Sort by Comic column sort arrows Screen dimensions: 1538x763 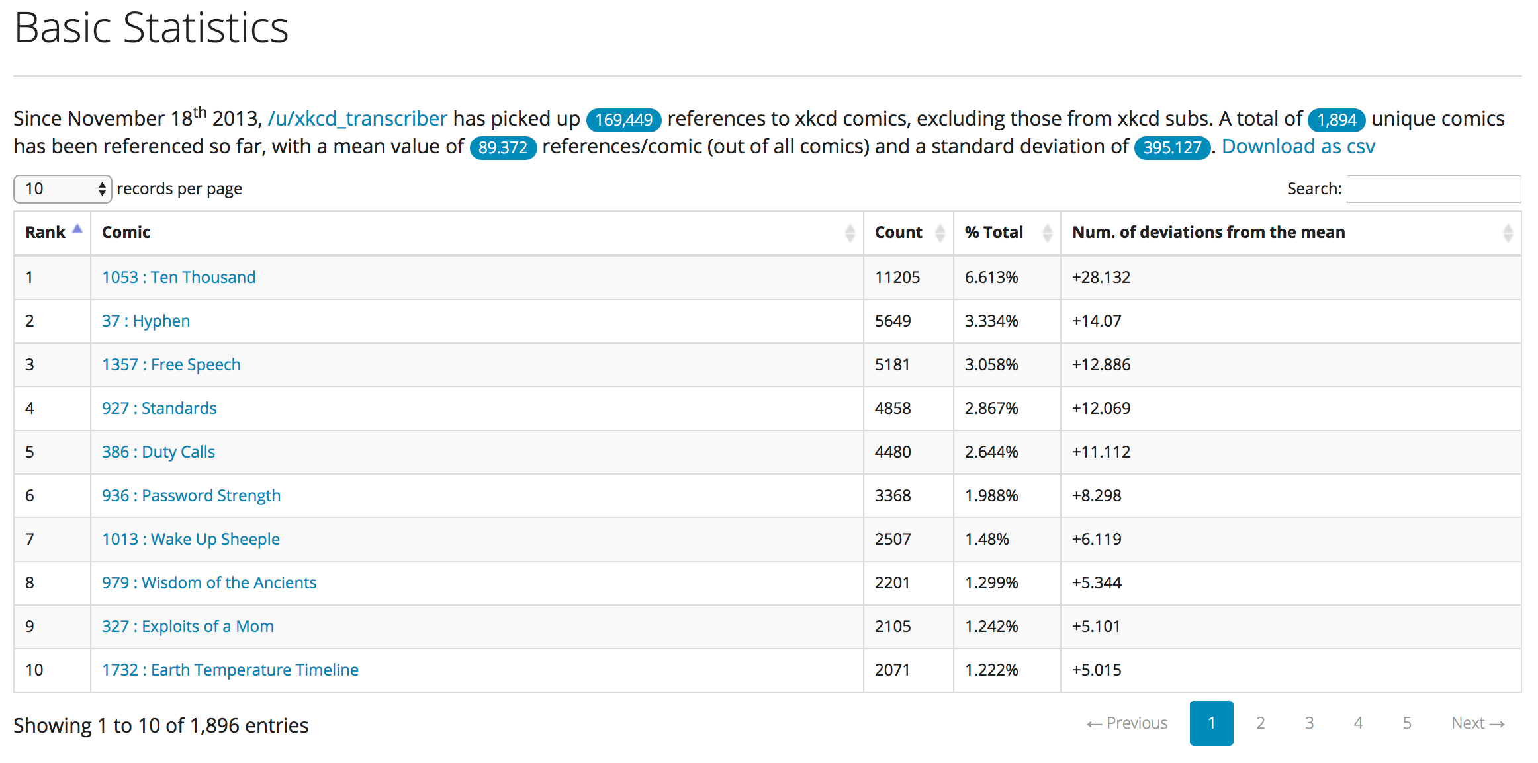click(850, 233)
